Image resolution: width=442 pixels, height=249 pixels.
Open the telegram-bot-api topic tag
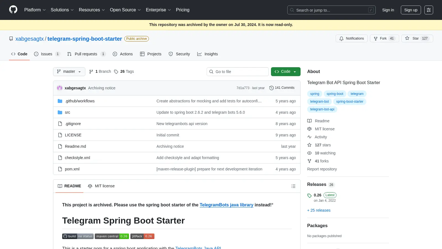[x=322, y=109]
